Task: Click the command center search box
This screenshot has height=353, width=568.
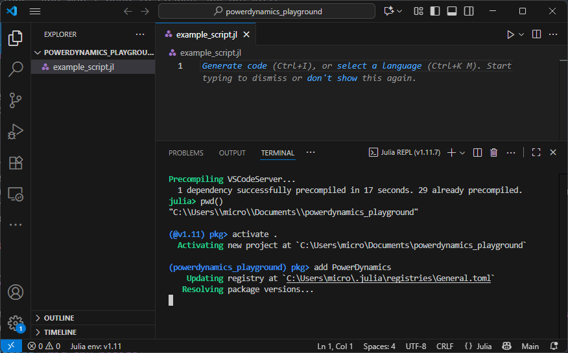Action: tap(266, 11)
